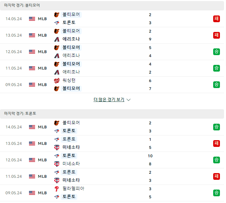
Task: Expand chevron next to 더 많은 경기 보기
Action: [x=129, y=99]
